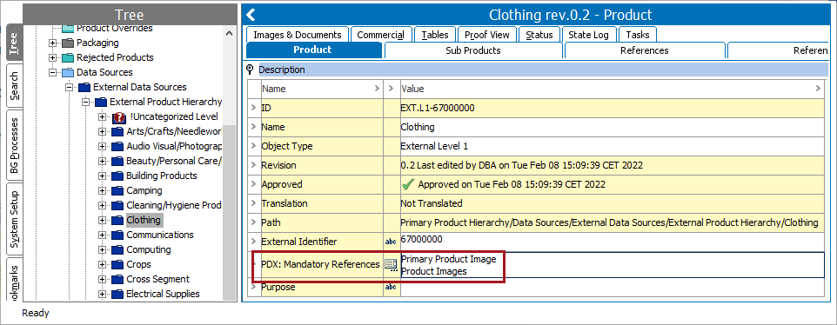Click the Uncategorized Level question mark folder icon
837x325 pixels.
tap(119, 117)
